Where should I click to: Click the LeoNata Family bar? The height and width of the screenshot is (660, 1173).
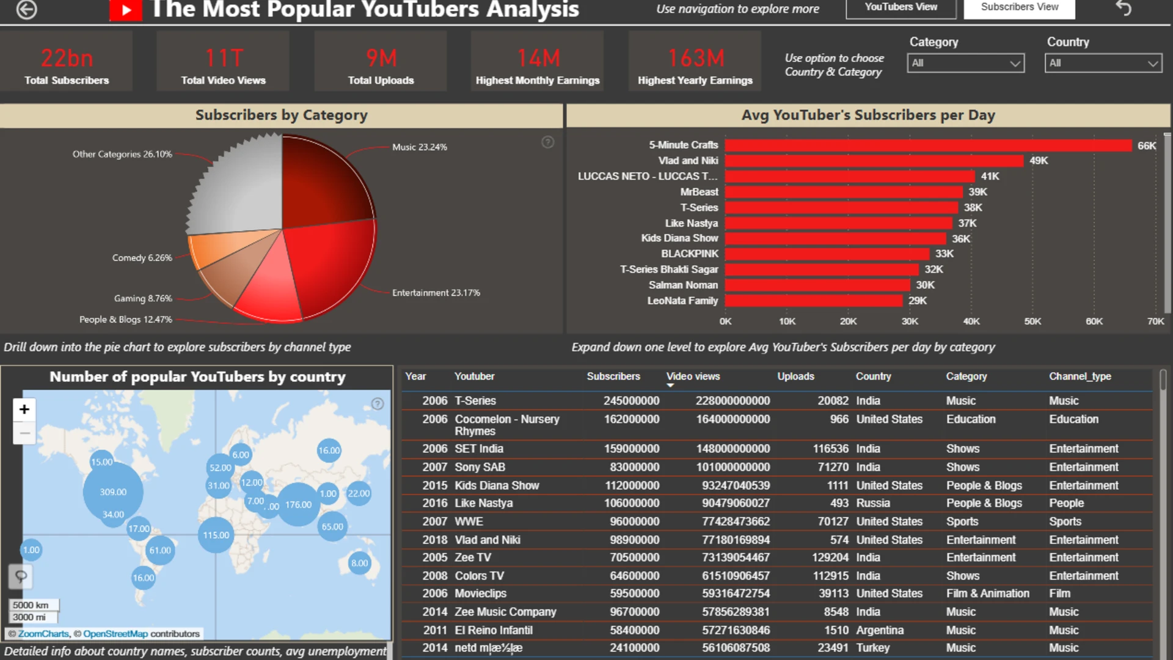(x=814, y=301)
